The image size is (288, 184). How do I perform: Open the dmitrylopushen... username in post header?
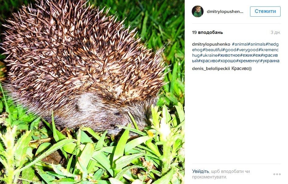click(225, 12)
